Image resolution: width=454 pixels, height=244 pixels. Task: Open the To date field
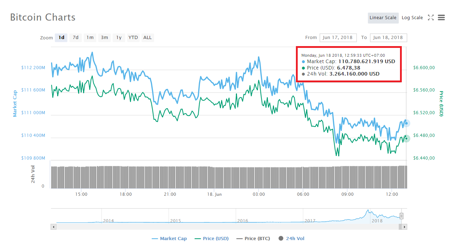coord(388,38)
